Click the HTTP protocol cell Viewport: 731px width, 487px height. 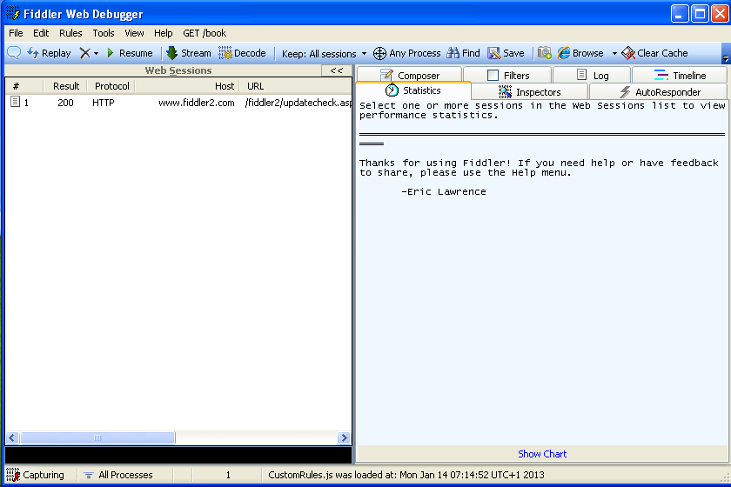[104, 103]
